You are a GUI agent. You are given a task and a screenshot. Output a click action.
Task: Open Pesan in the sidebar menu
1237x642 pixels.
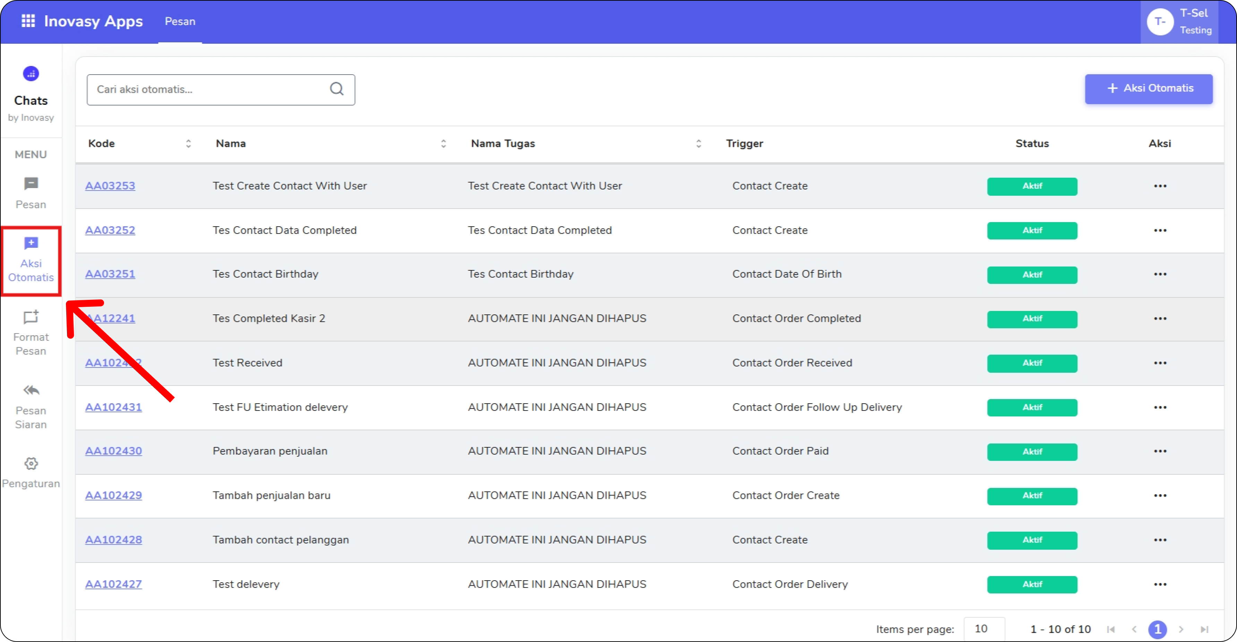pos(31,193)
